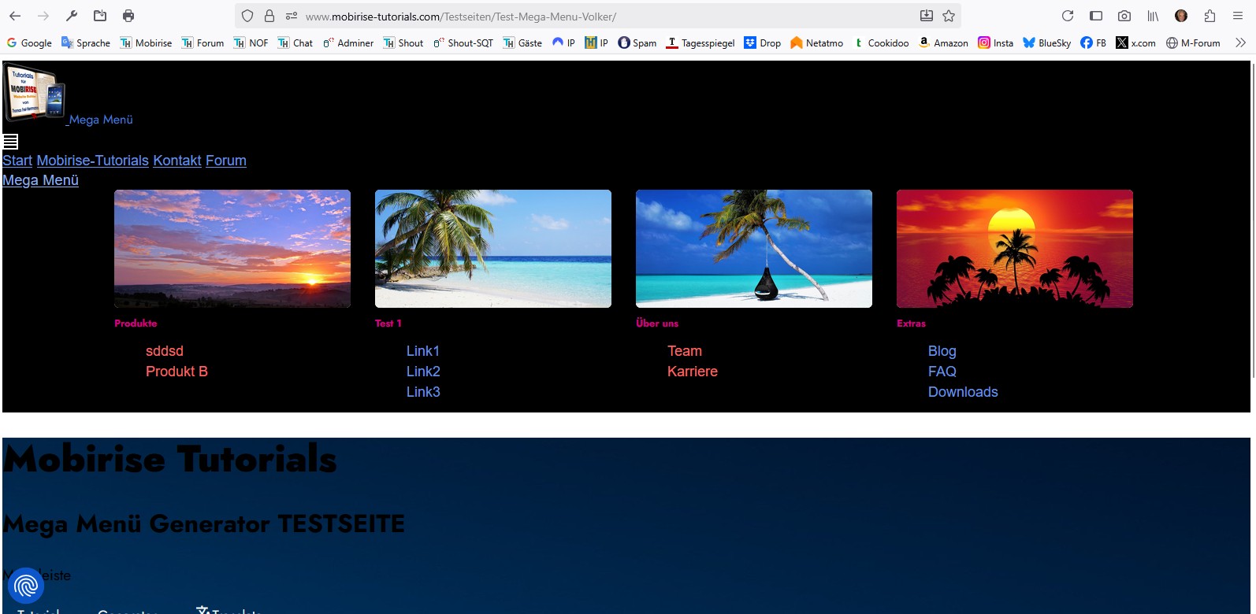Screen dimensions: 1256x614
Task: Open the Sprache bookmark
Action: coord(86,43)
